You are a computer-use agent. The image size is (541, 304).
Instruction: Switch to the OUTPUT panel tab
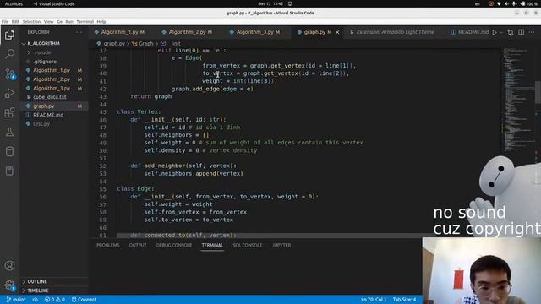coord(138,246)
